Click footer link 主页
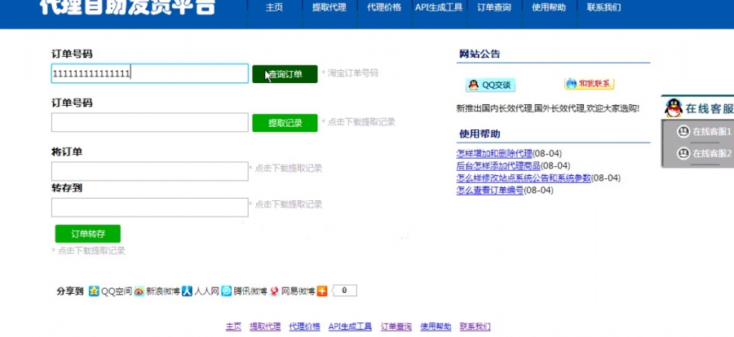Screen dimensions: 734x337 (233, 326)
